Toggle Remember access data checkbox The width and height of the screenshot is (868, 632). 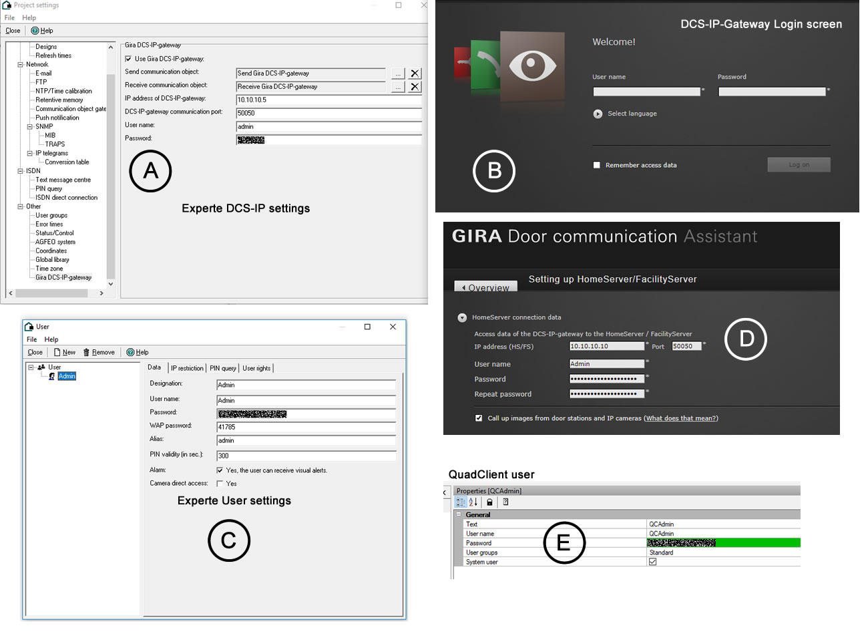point(597,165)
